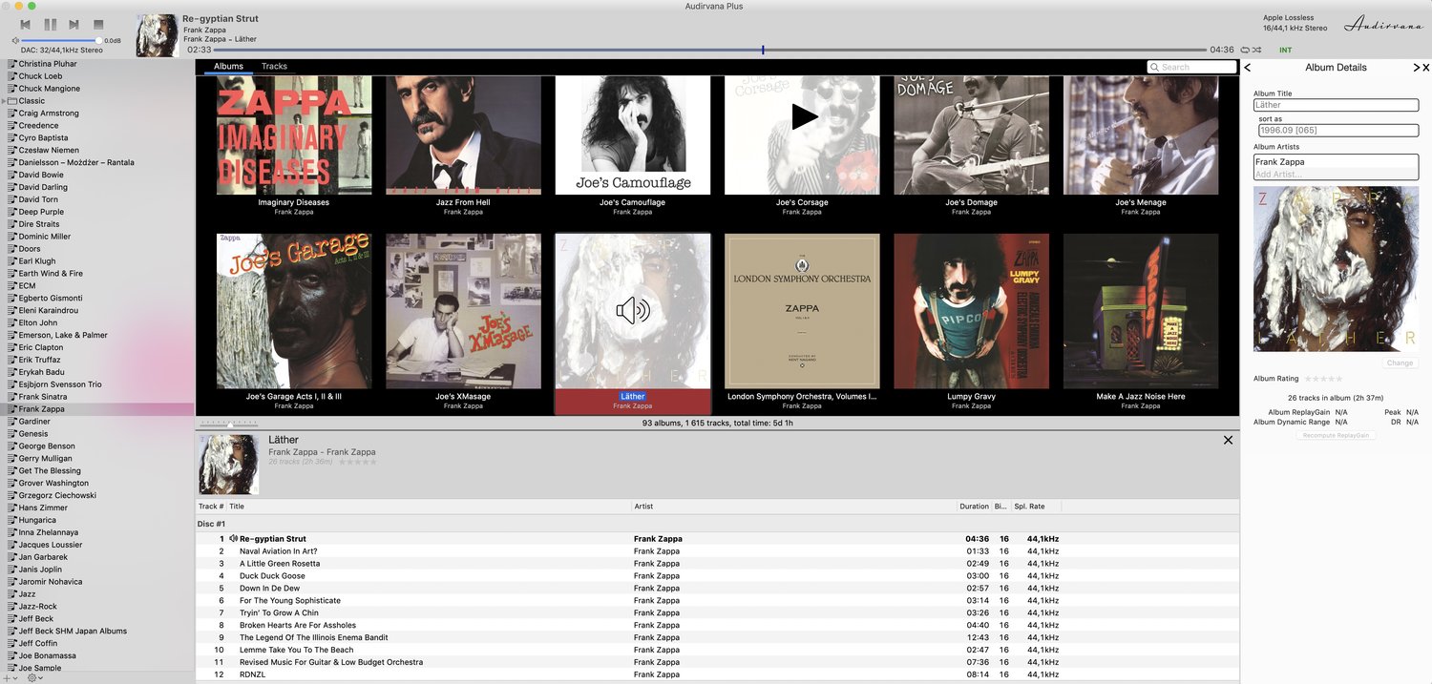Screen dimensions: 1432x684
Task: Select the London Symphony Orchestra album cover
Action: tap(802, 311)
